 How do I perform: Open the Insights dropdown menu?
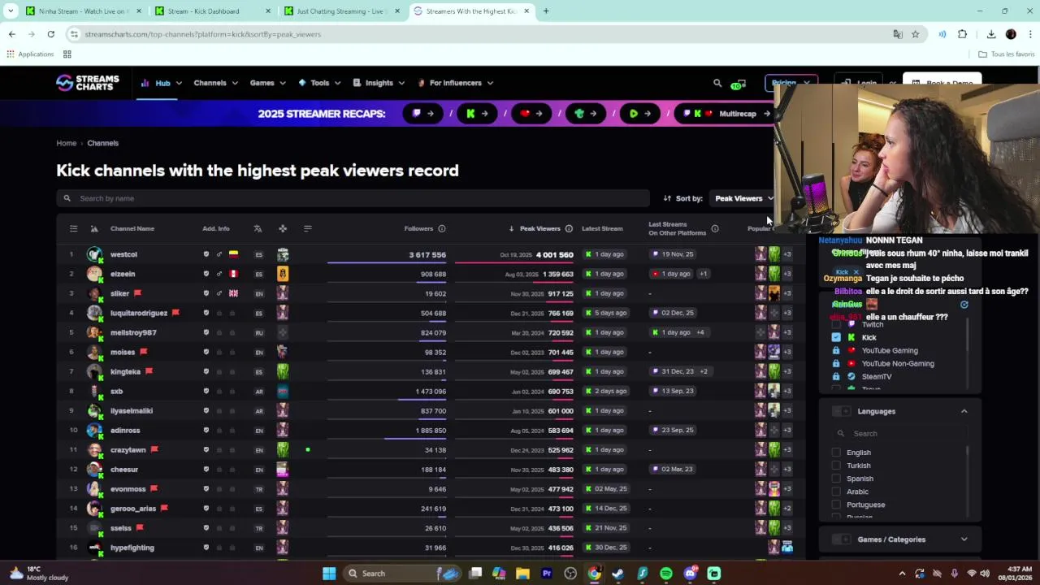pyautogui.click(x=379, y=83)
